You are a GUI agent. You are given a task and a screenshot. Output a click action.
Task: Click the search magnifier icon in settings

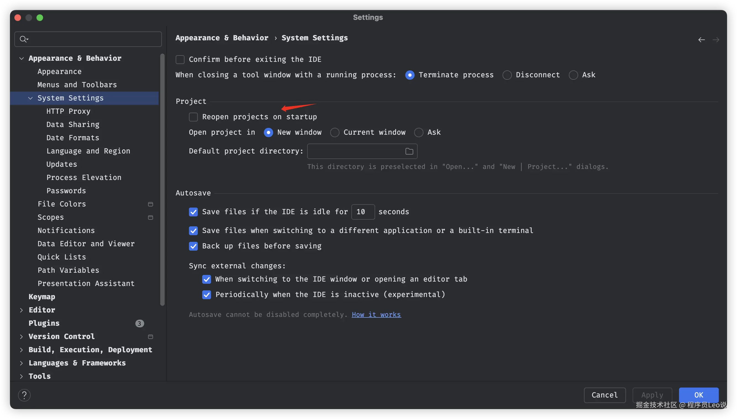23,39
